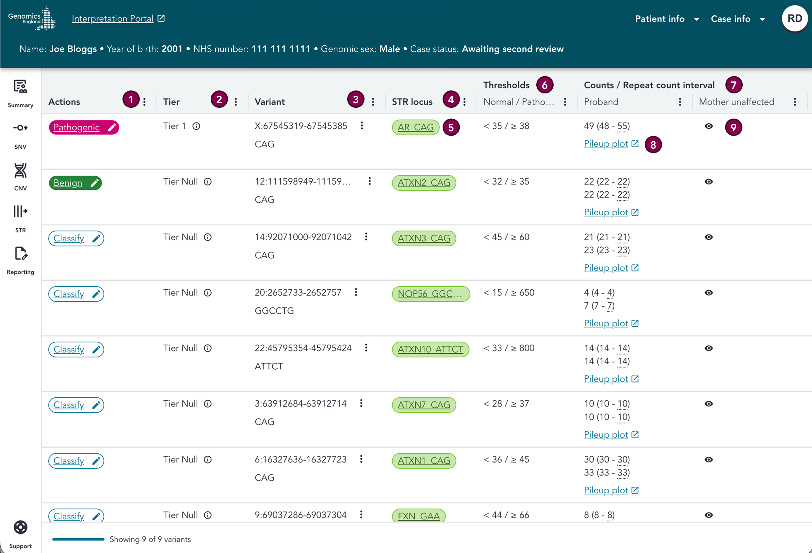The width and height of the screenshot is (812, 553).
Task: Open the CNV DNA helix icon
Action: coord(20,171)
